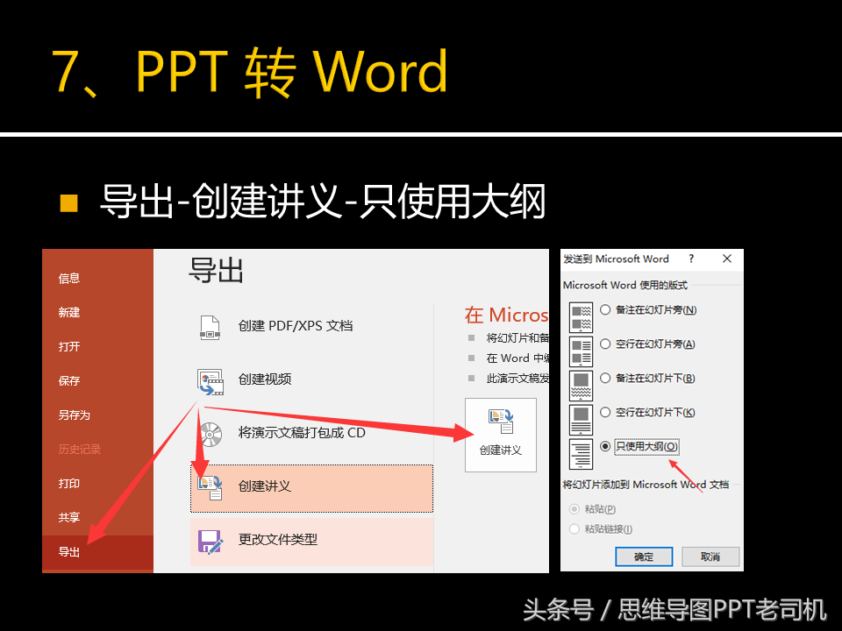Select 空行在幻灯片旁(A) radio button
Viewport: 842px width, 631px height.
point(605,344)
